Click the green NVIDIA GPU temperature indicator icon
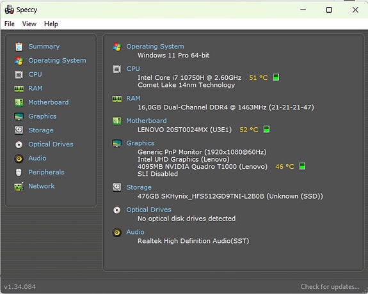 tap(302, 166)
